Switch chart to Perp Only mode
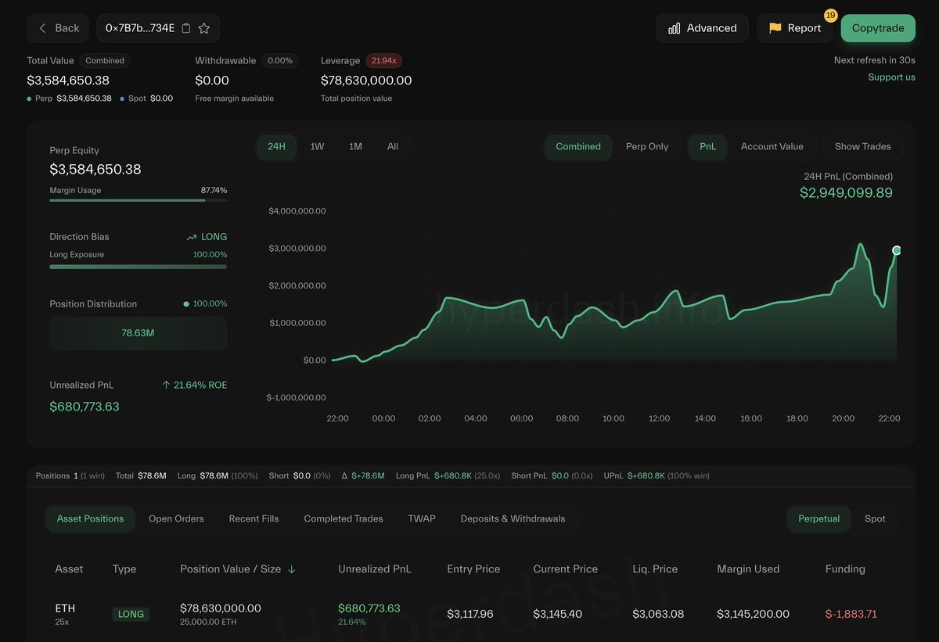The width and height of the screenshot is (939, 642). [646, 146]
